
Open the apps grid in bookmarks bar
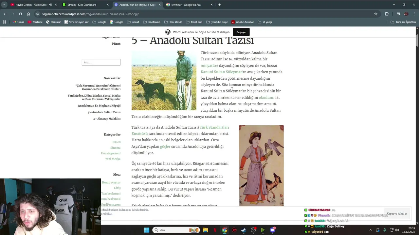coord(4,22)
